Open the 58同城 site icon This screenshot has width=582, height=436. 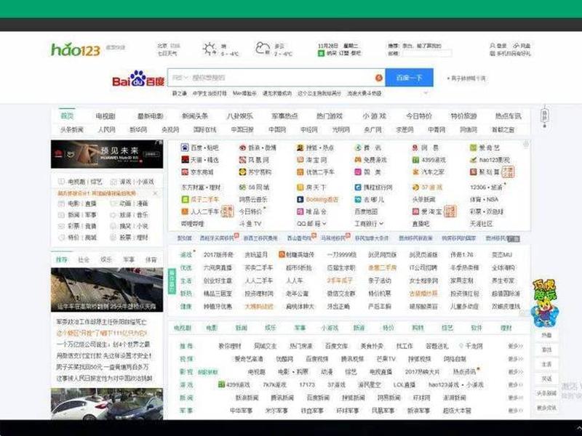(242, 187)
